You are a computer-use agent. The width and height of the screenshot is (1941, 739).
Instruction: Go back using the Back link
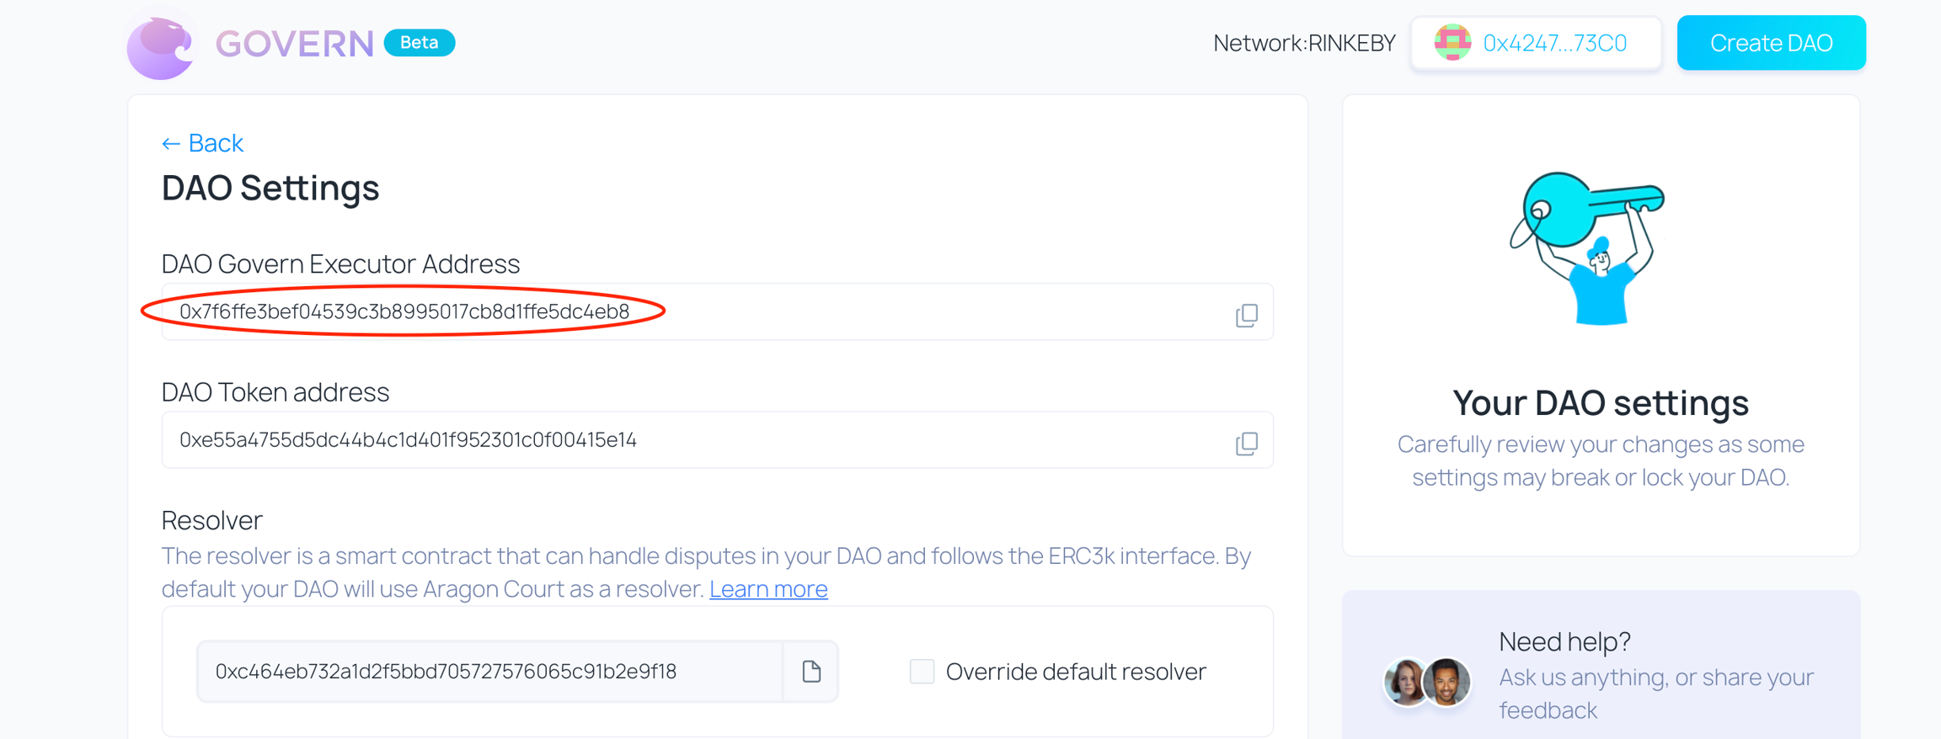pos(202,143)
